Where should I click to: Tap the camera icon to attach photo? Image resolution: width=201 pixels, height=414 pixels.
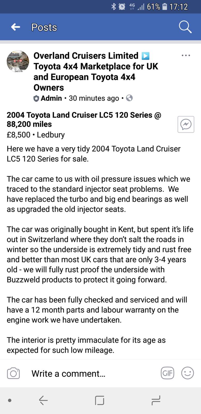(13, 373)
